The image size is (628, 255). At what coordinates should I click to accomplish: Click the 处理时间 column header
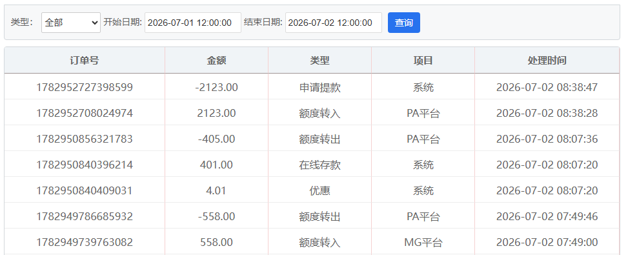(547, 61)
